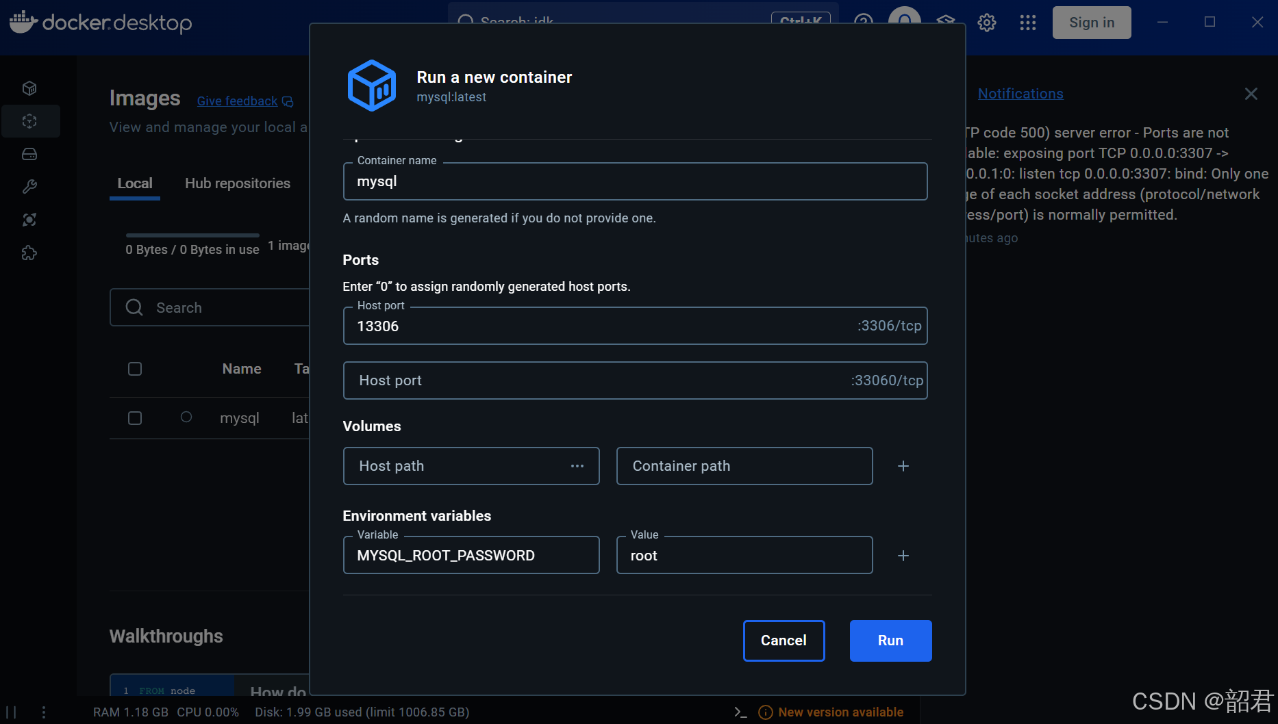Open the terminal icon in status bar
This screenshot has width=1278, height=724.
pyautogui.click(x=740, y=712)
